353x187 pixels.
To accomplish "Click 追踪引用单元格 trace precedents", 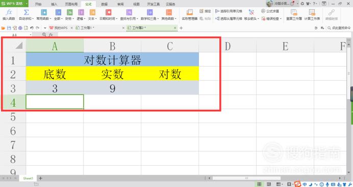I will tap(229, 11).
